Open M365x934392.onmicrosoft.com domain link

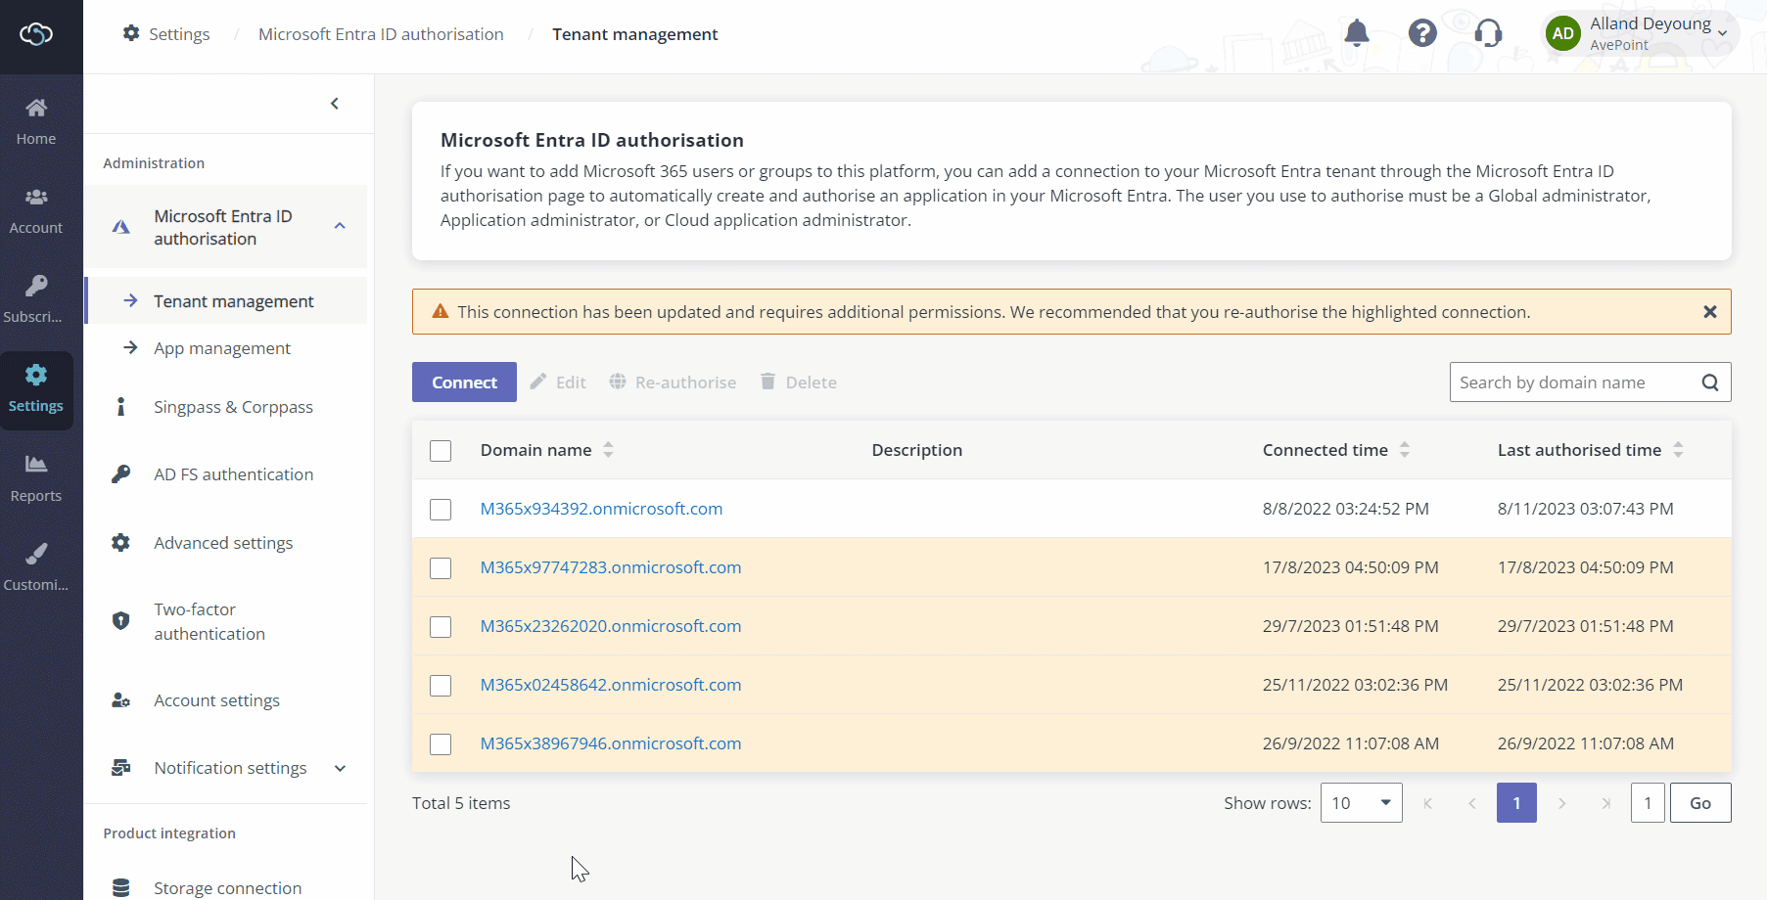click(x=601, y=509)
